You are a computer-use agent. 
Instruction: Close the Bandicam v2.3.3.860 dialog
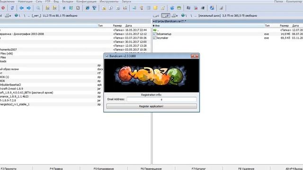[195, 56]
